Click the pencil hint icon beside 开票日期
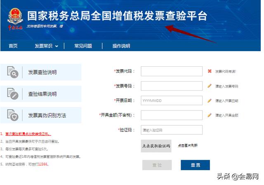This screenshot has height=185, width=264. pyautogui.click(x=210, y=101)
